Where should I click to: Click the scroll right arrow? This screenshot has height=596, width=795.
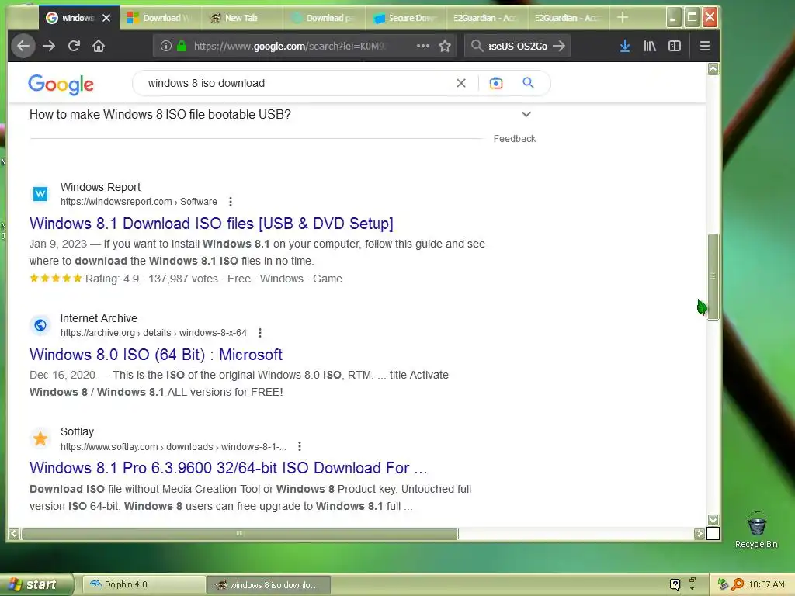[x=700, y=533]
